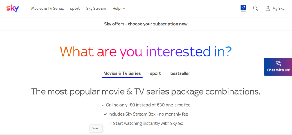The width and height of the screenshot is (292, 135).
Task: Click the Search tooltip label at bottom
Action: point(96,128)
